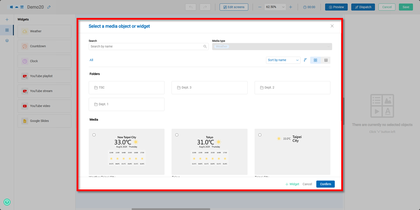Switch to grid view layout
This screenshot has width=420, height=210.
coord(315,60)
